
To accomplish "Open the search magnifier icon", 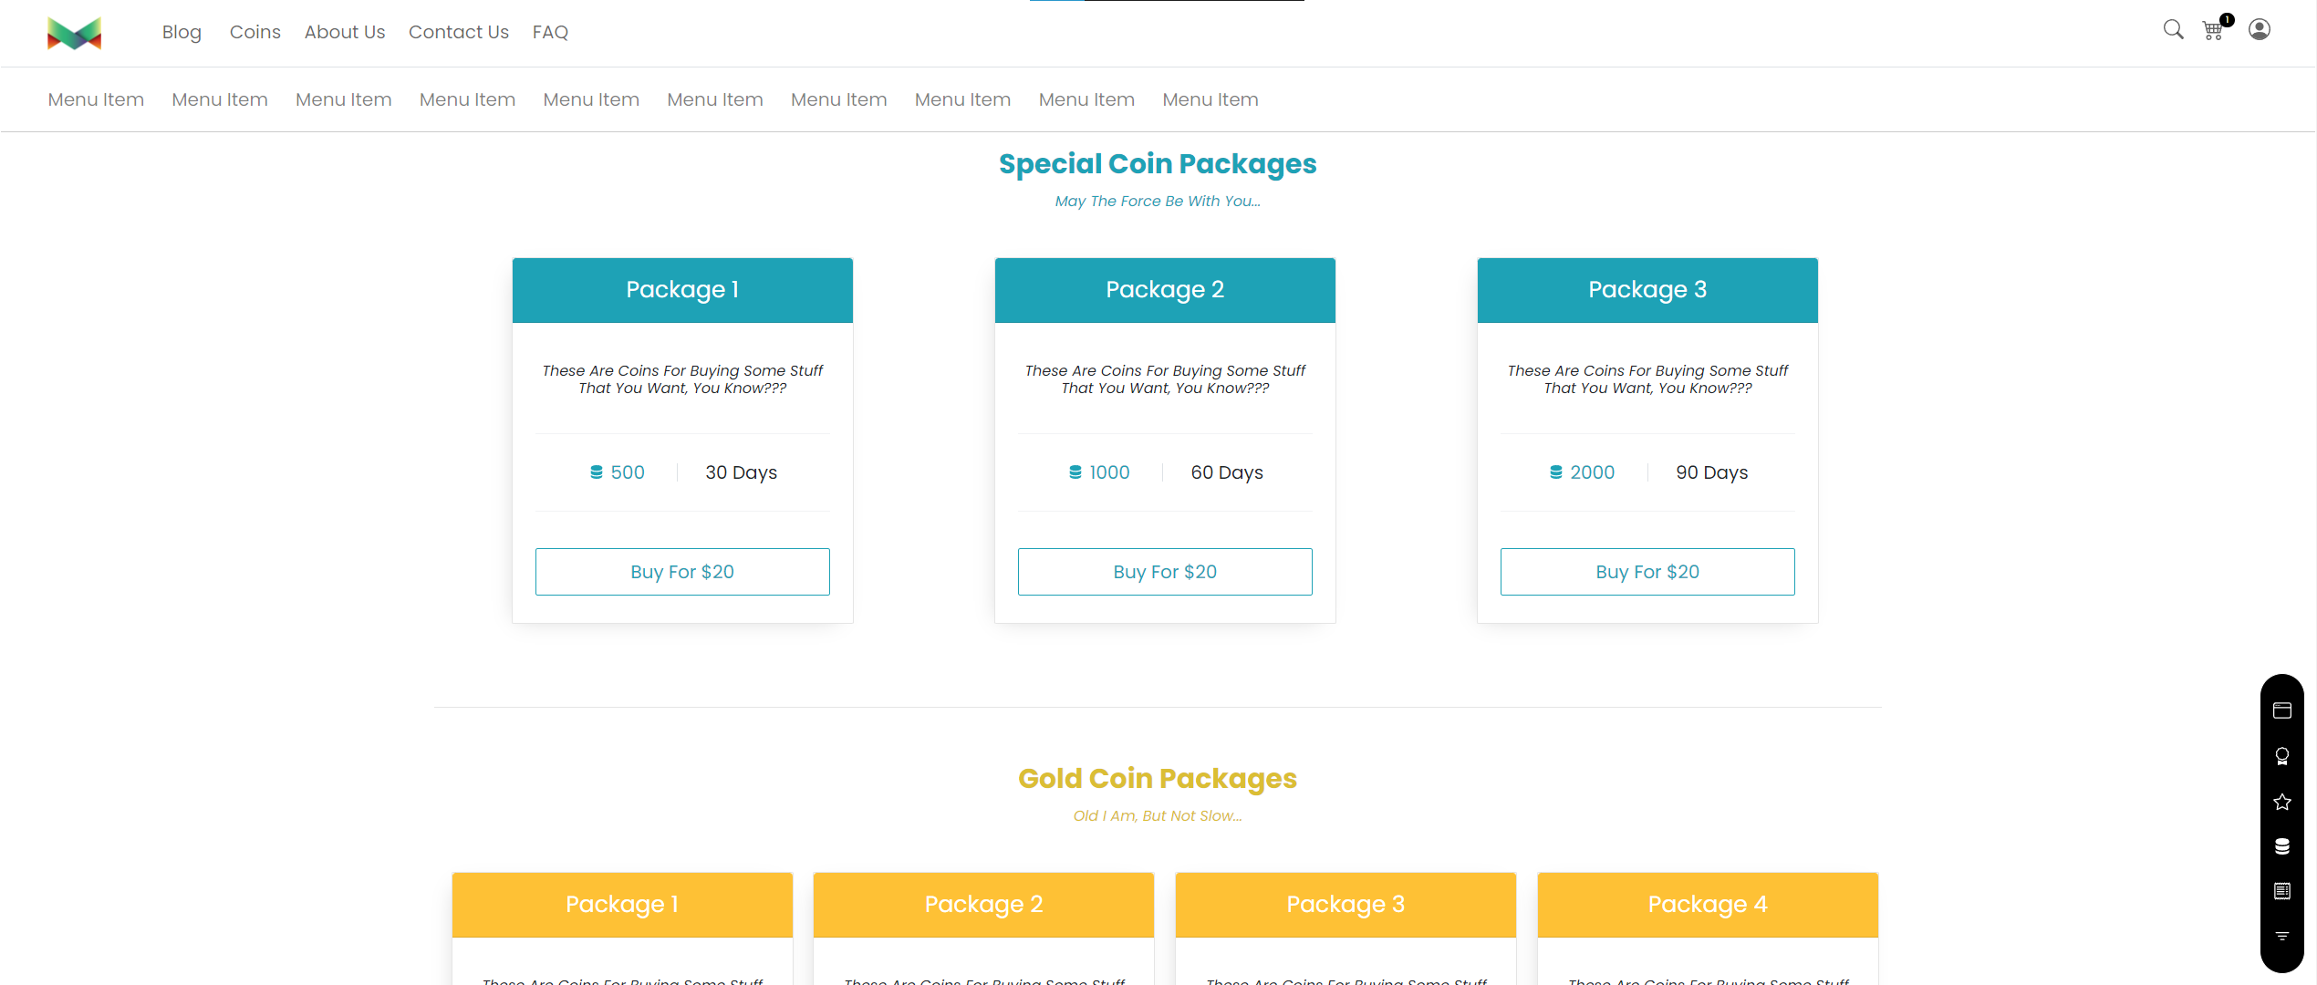I will point(2173,30).
